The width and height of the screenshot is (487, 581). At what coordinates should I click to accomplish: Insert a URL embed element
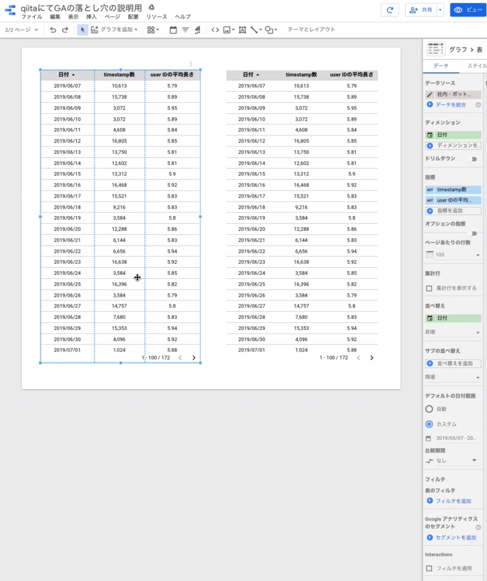[x=215, y=30]
